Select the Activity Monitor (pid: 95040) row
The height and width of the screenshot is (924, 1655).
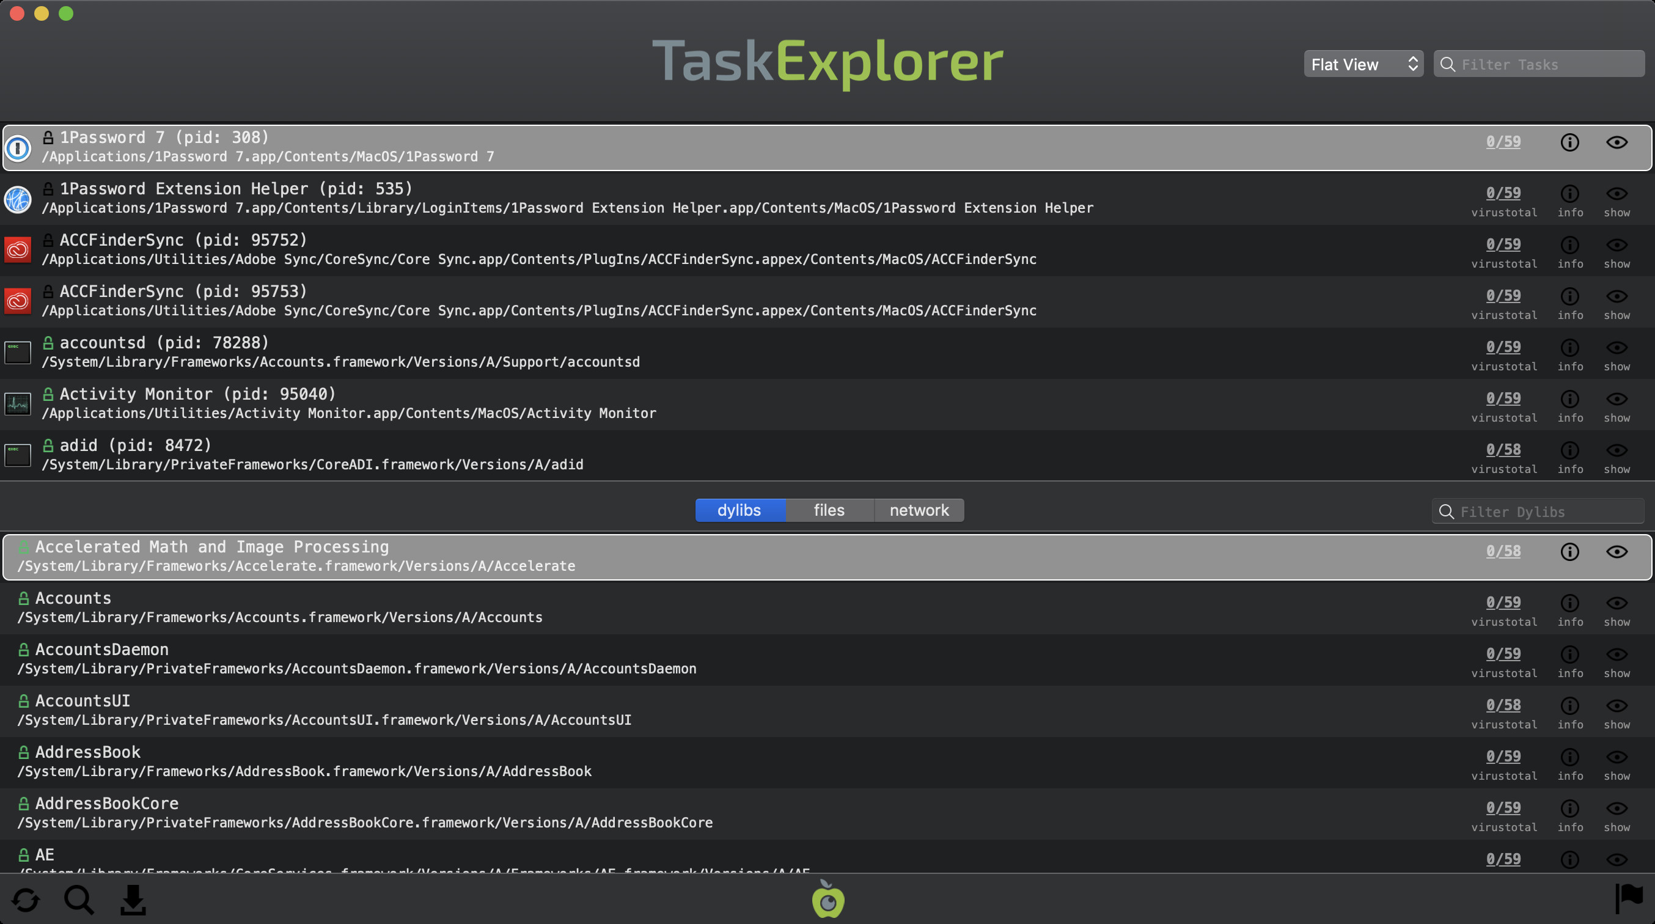coord(827,404)
